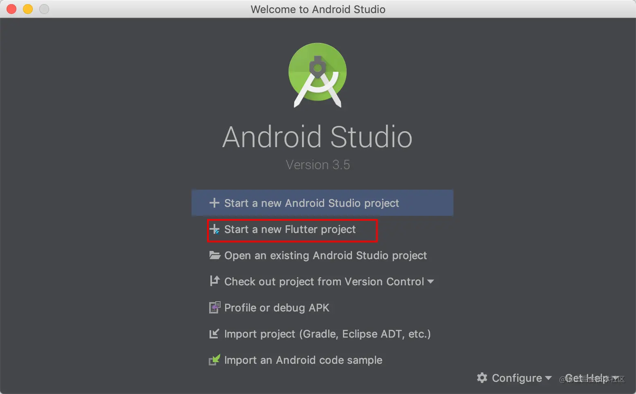This screenshot has width=636, height=394.
Task: Click the open folder icon
Action: [x=214, y=255]
